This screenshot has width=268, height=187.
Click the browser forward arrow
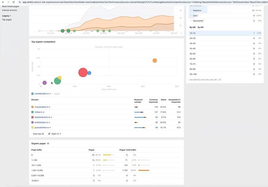coord(8,2)
